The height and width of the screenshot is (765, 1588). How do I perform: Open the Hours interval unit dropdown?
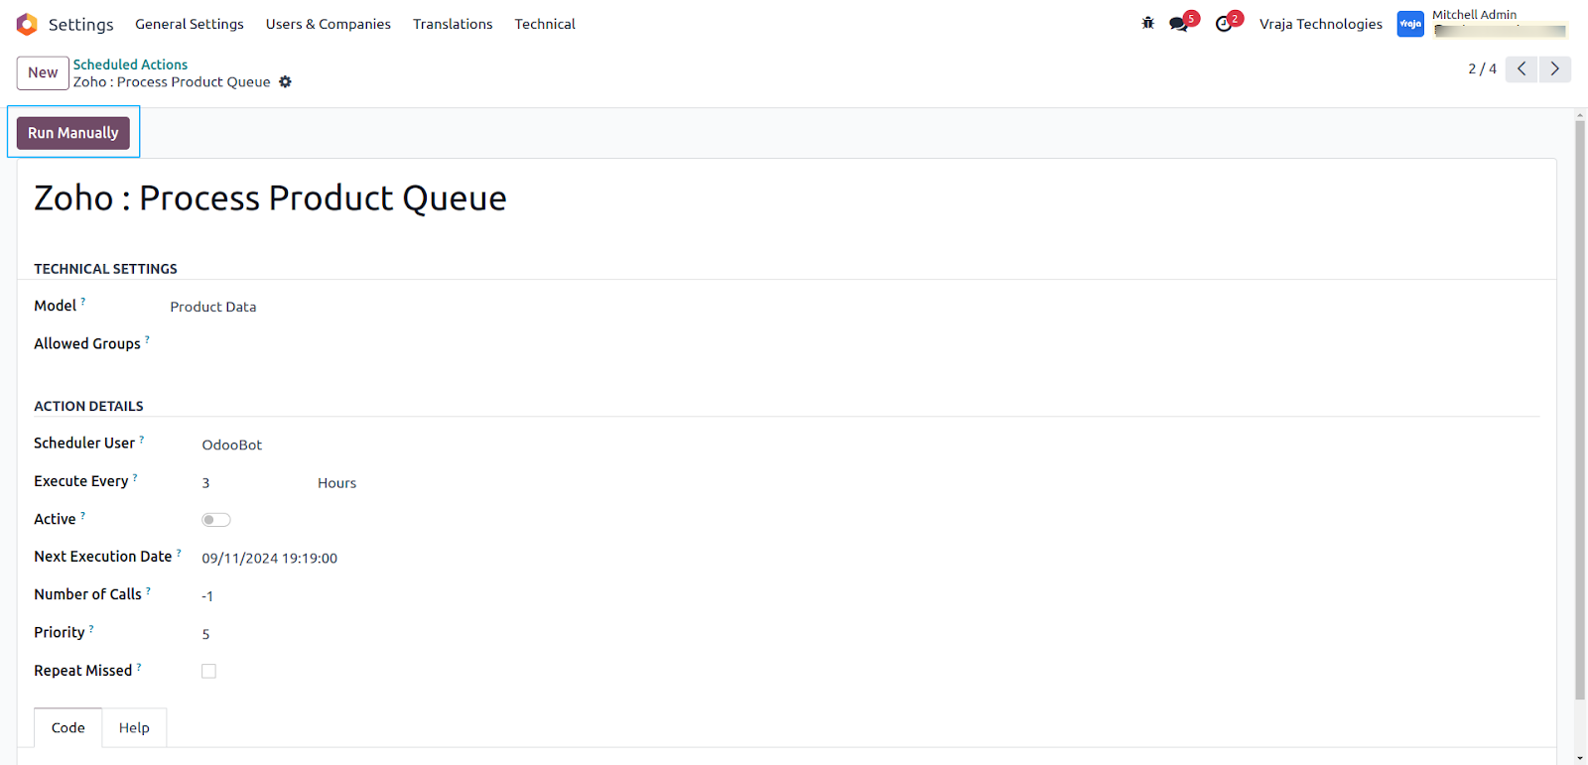[336, 483]
